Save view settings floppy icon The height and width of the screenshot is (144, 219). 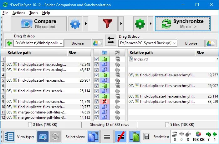coord(147,137)
